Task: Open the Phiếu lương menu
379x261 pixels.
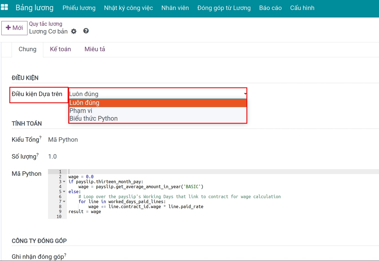Action: (x=79, y=8)
